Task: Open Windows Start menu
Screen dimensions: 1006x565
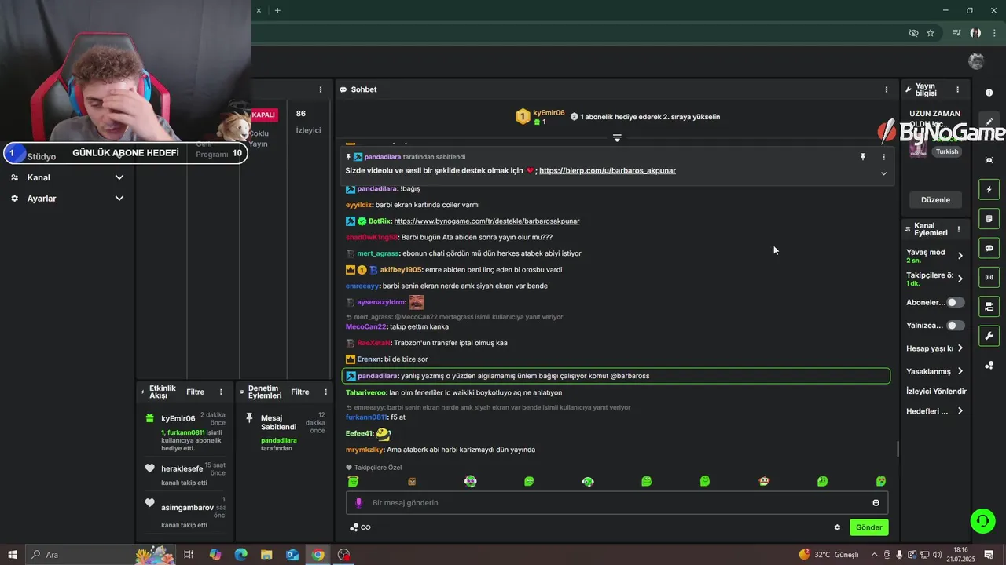Action: pos(12,555)
